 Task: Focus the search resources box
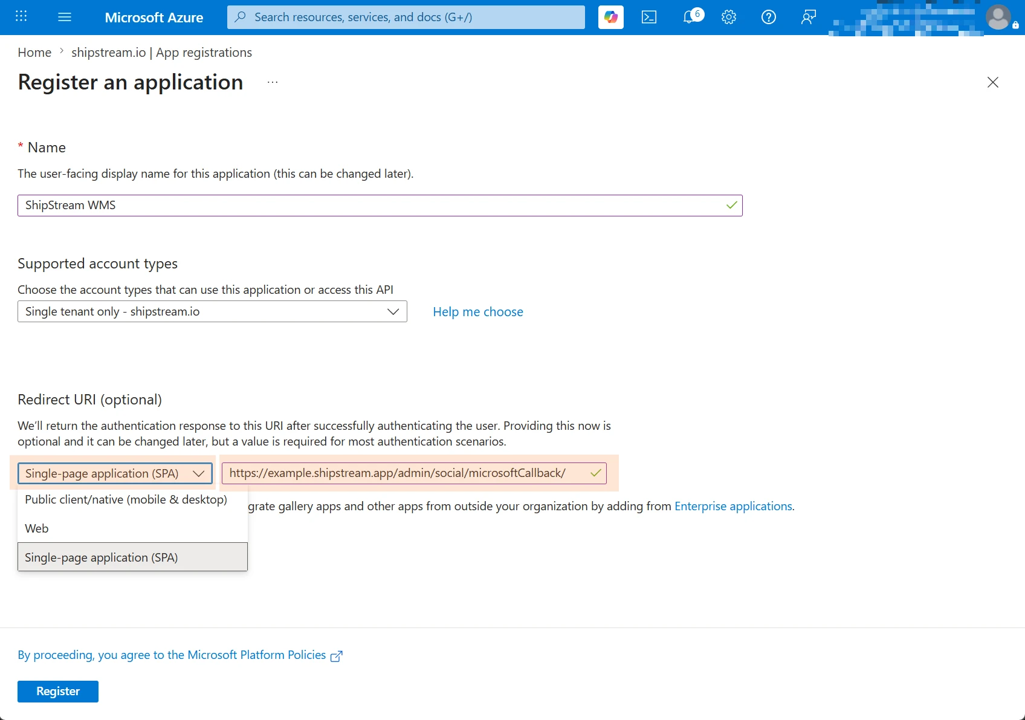406,17
